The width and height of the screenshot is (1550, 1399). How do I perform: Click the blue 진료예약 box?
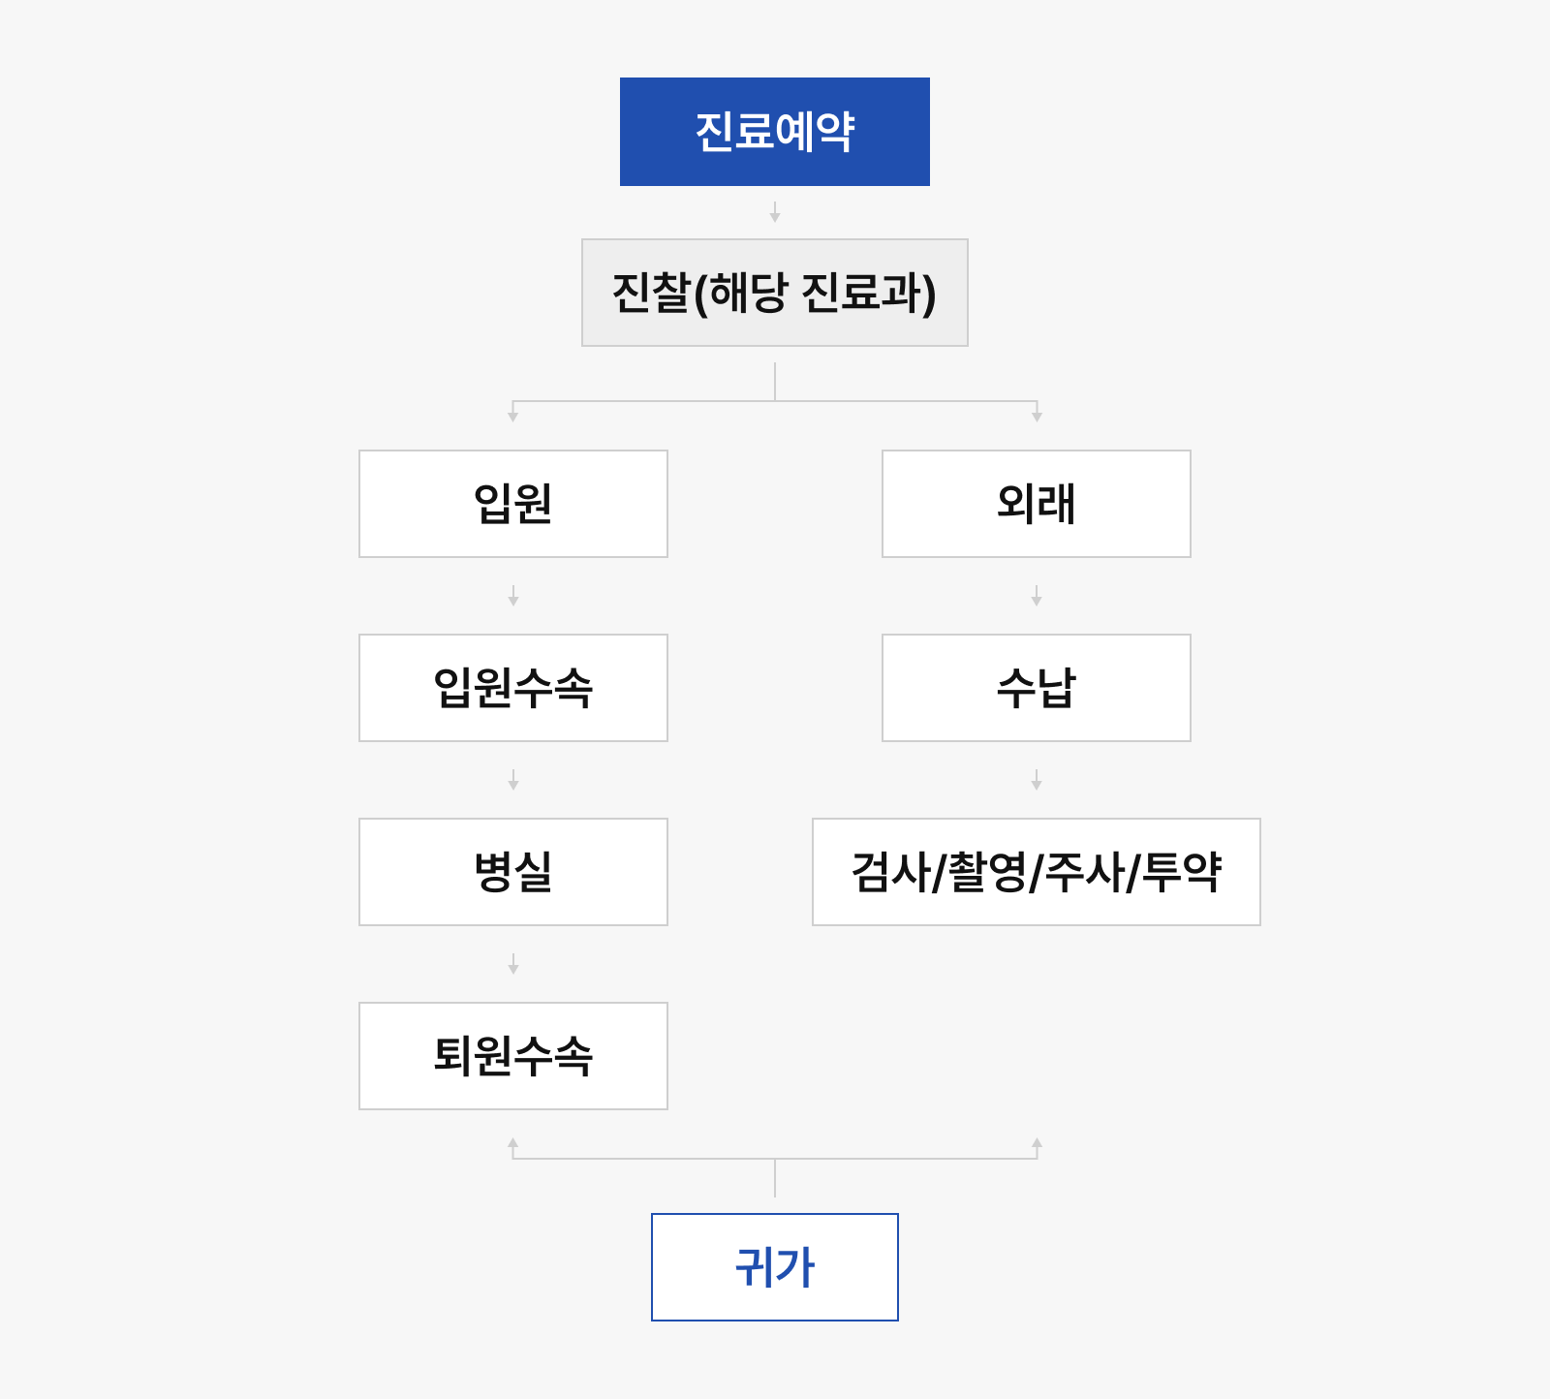(x=775, y=132)
